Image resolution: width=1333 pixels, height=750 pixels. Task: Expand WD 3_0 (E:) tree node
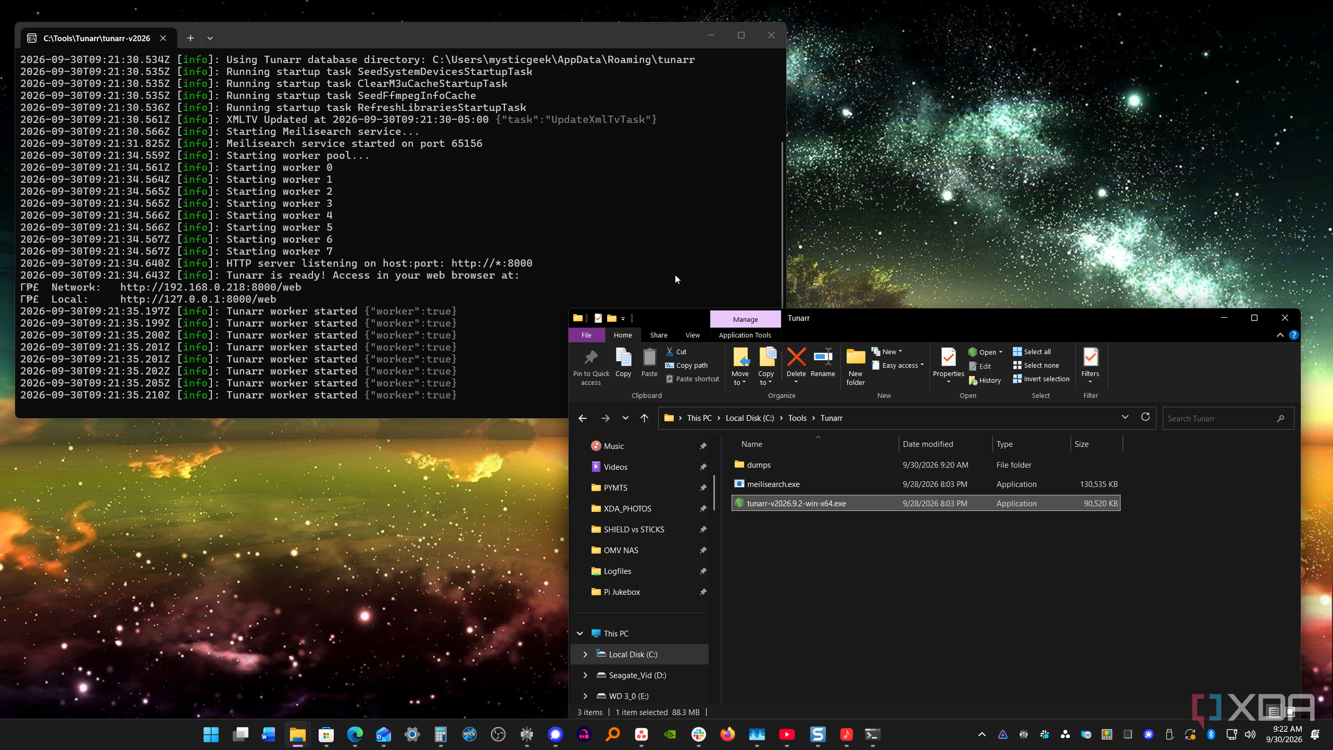click(585, 696)
